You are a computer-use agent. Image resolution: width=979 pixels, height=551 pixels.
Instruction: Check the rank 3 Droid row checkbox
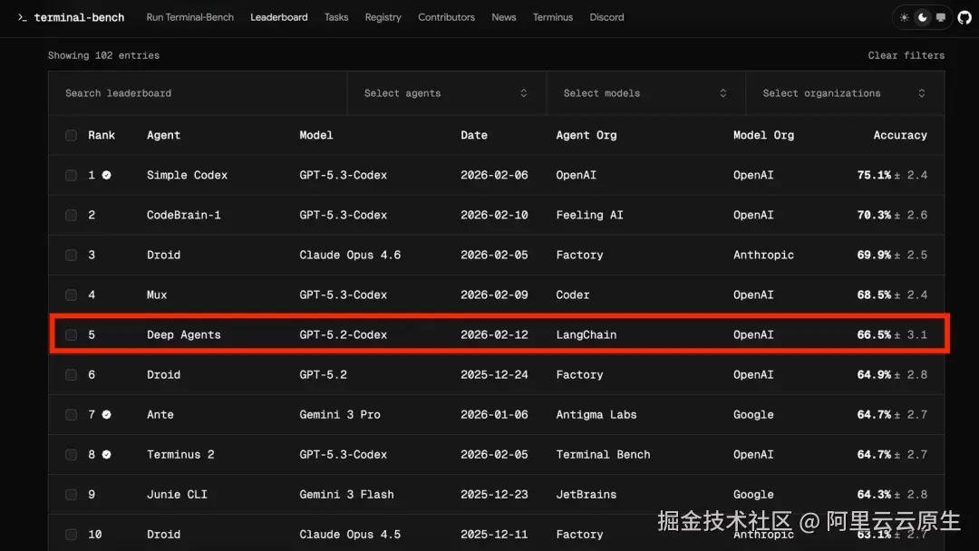[72, 256]
